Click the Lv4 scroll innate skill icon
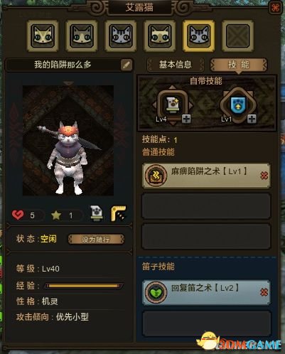The width and height of the screenshot is (285, 354). pos(173,104)
